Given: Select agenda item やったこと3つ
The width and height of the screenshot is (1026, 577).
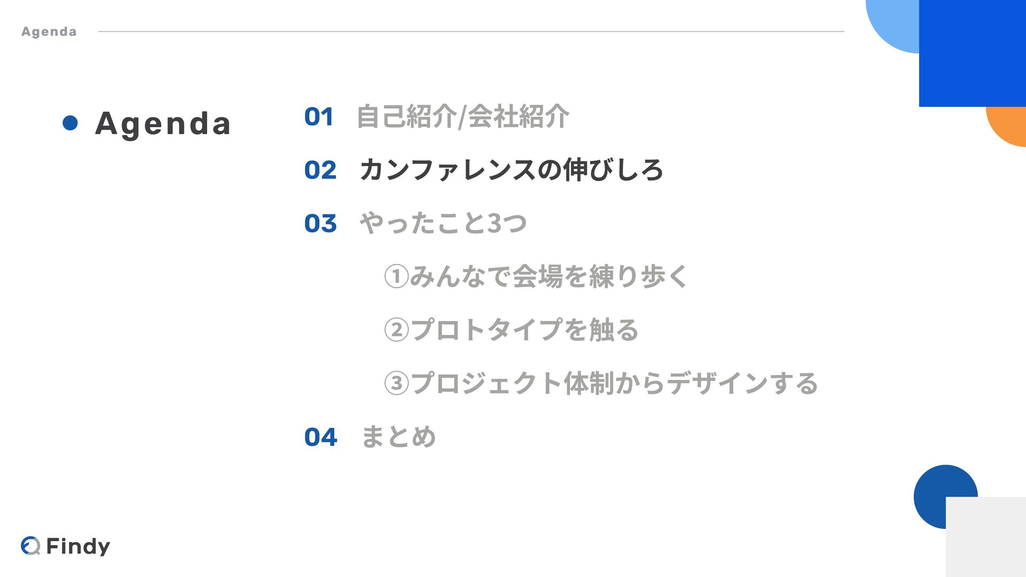Looking at the screenshot, I should tap(443, 223).
